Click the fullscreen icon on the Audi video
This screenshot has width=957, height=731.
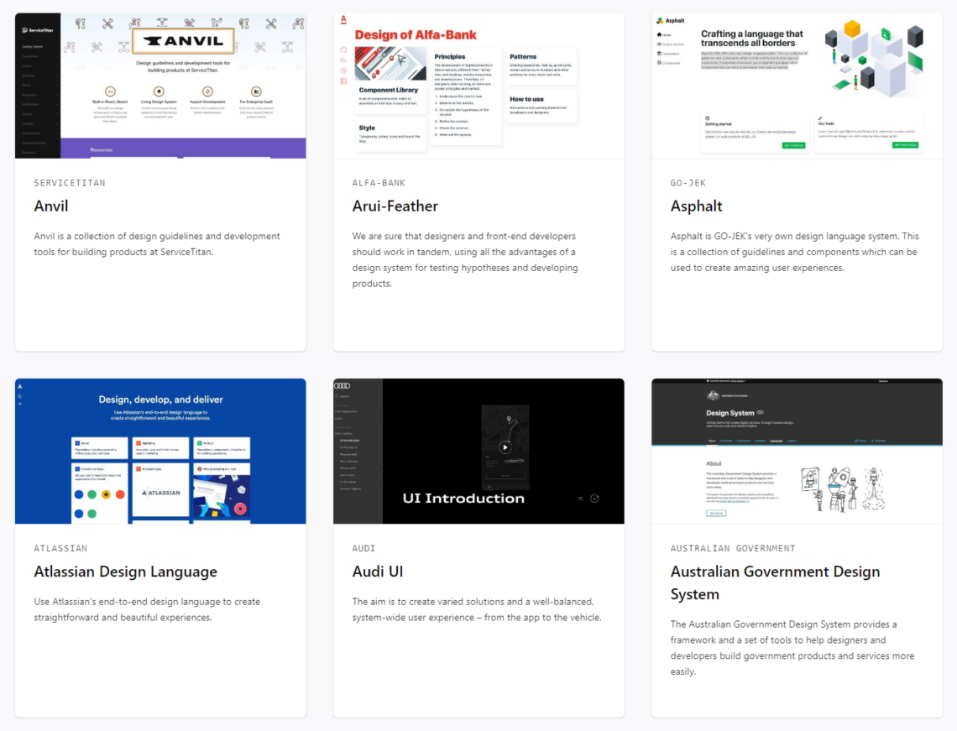pyautogui.click(x=581, y=499)
